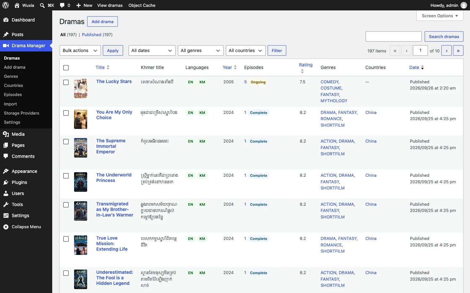Screen dimensions: 470x293
Task: Open the Tools wrench icon
Action: tap(6, 204)
